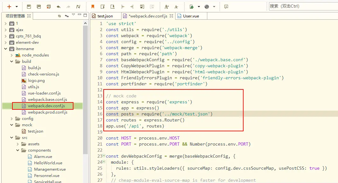Select Management.vue in components
Screen dimensions: 338x183
pyautogui.click(x=50, y=169)
